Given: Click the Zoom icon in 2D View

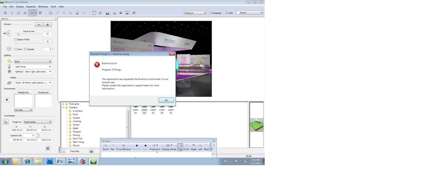Looking at the screenshot, I should 106,146.
